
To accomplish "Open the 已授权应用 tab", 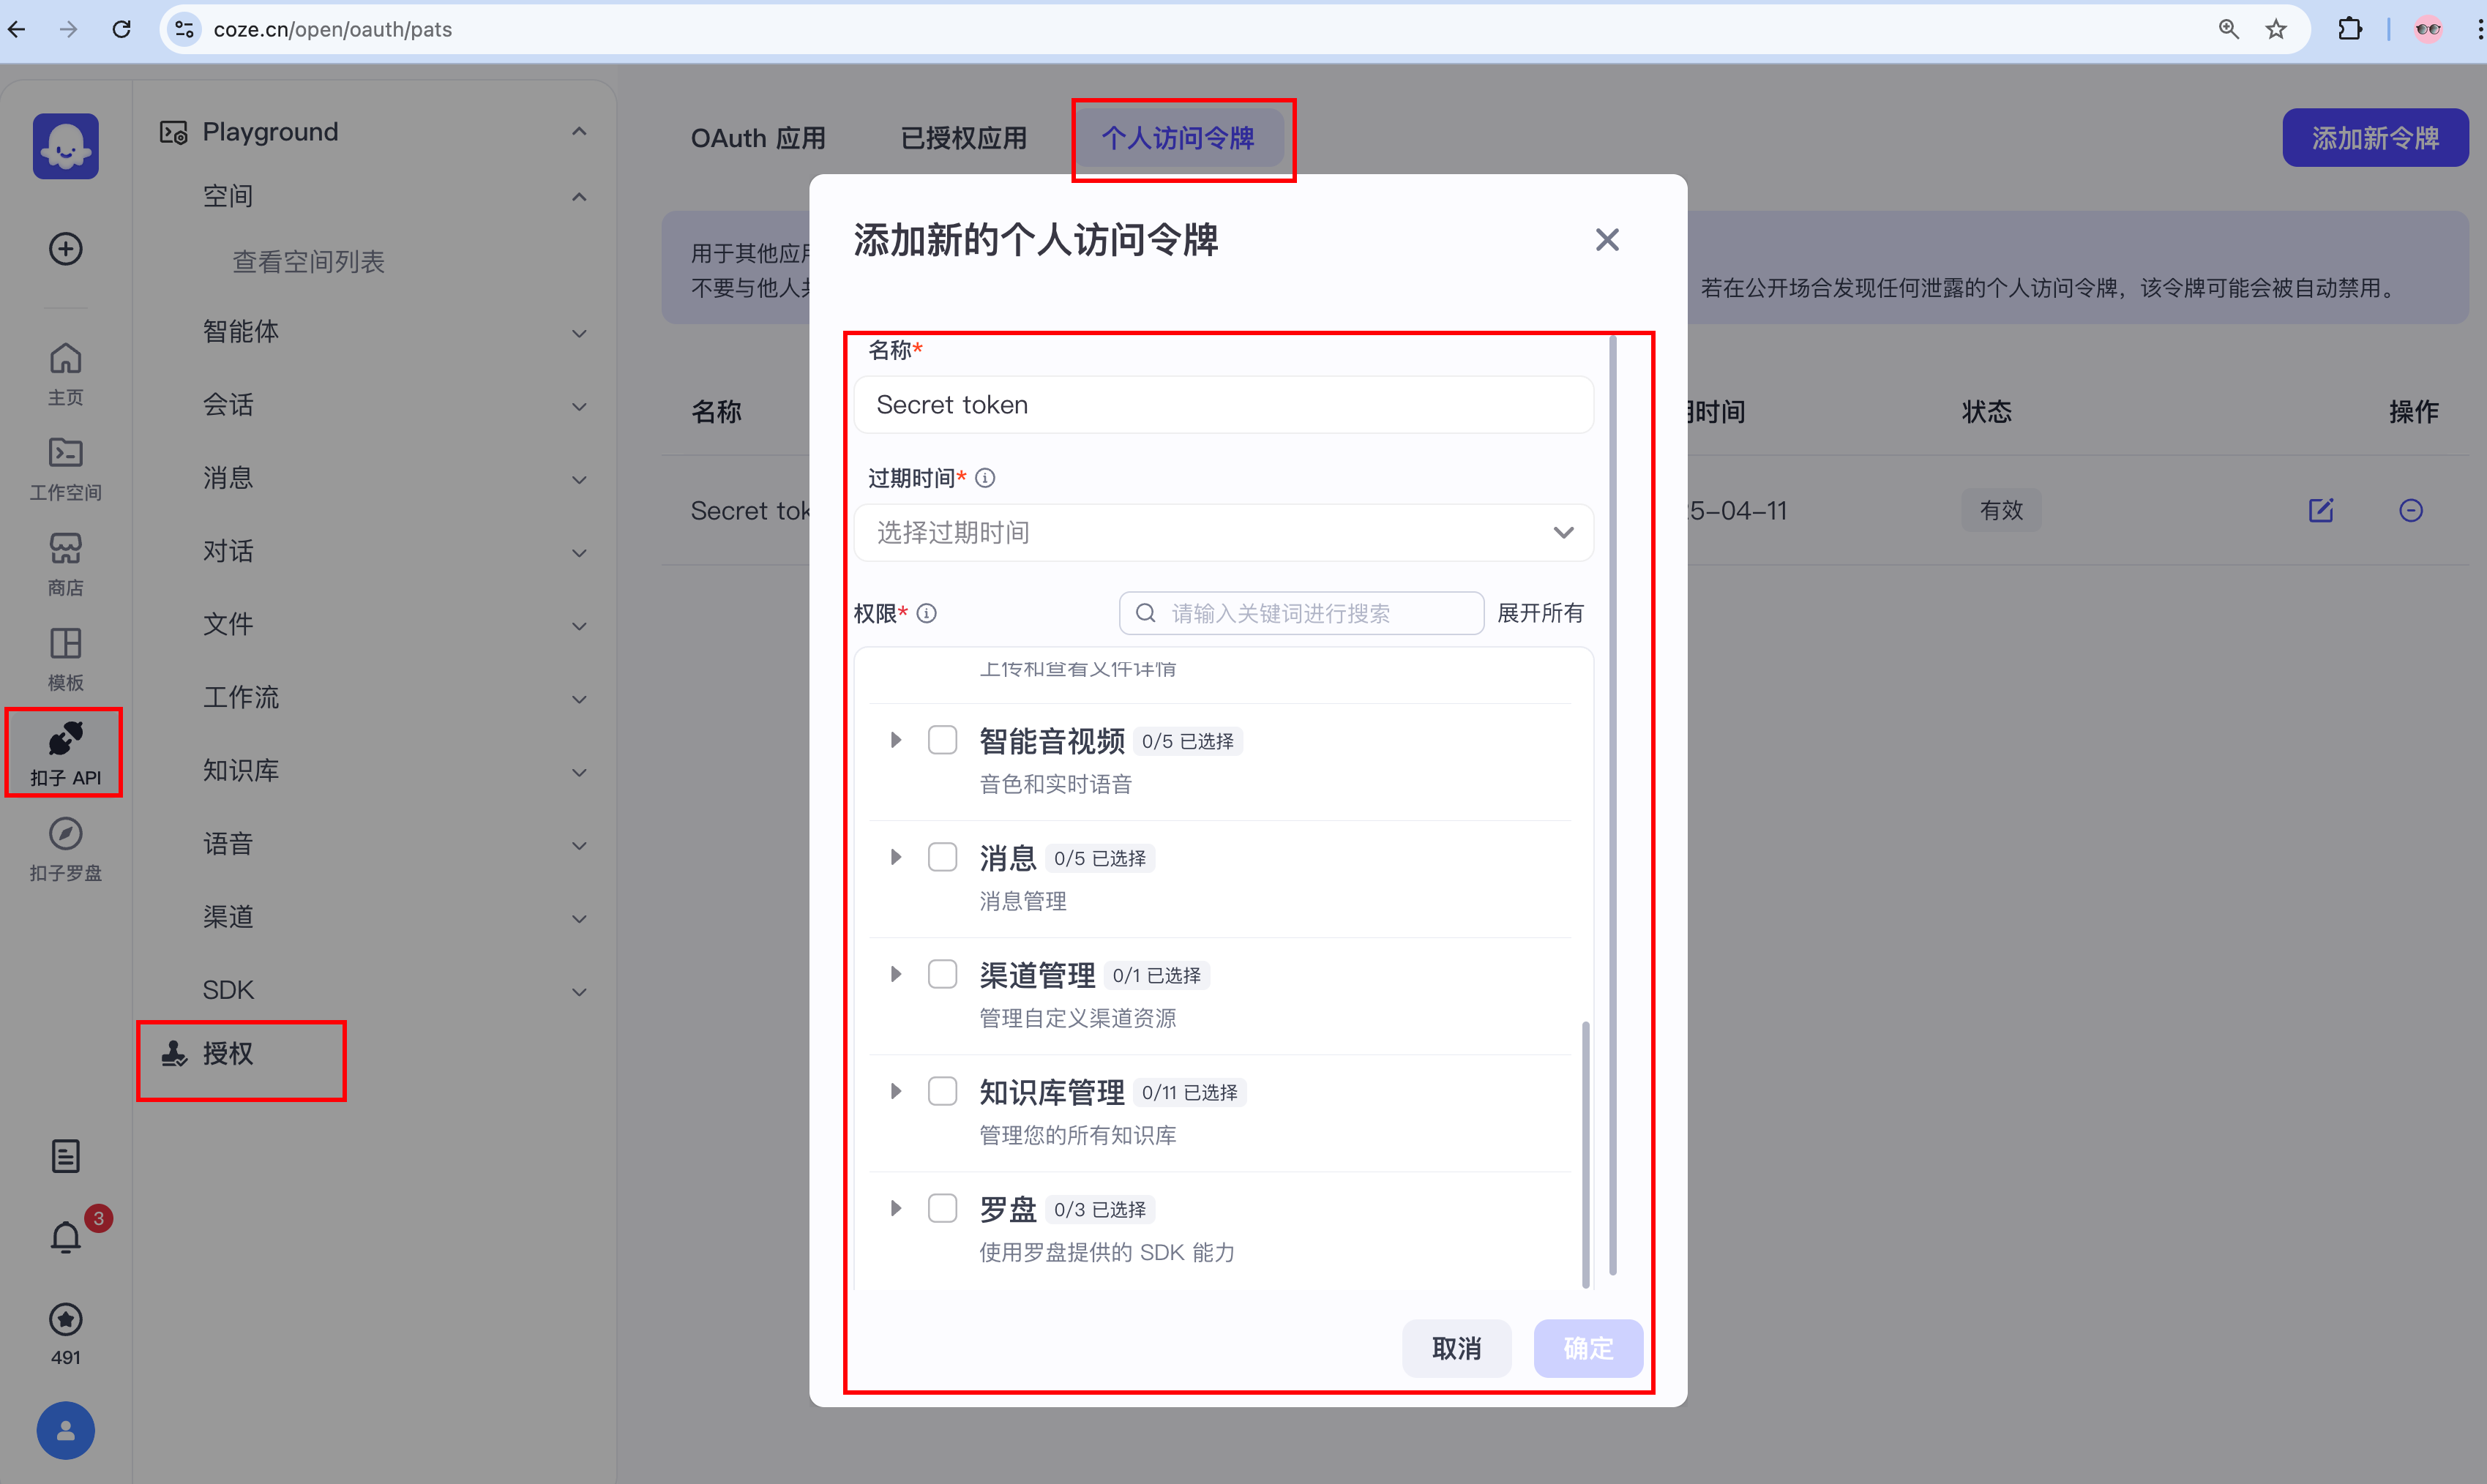I will click(x=963, y=138).
